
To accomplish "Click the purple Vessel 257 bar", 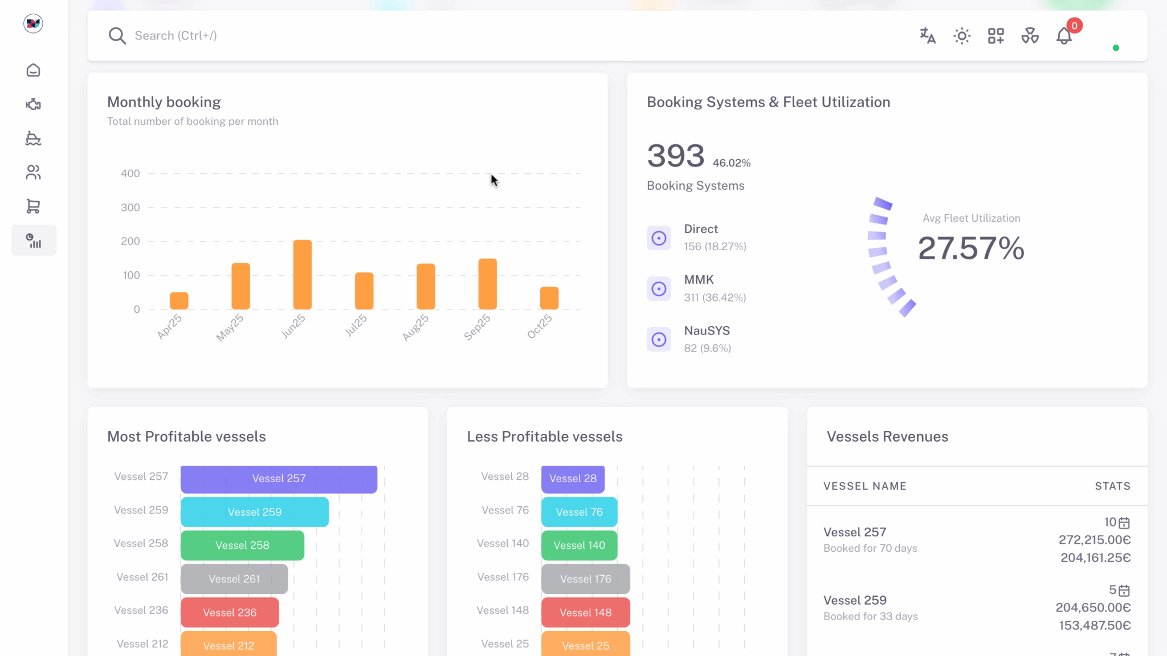I will 279,479.
